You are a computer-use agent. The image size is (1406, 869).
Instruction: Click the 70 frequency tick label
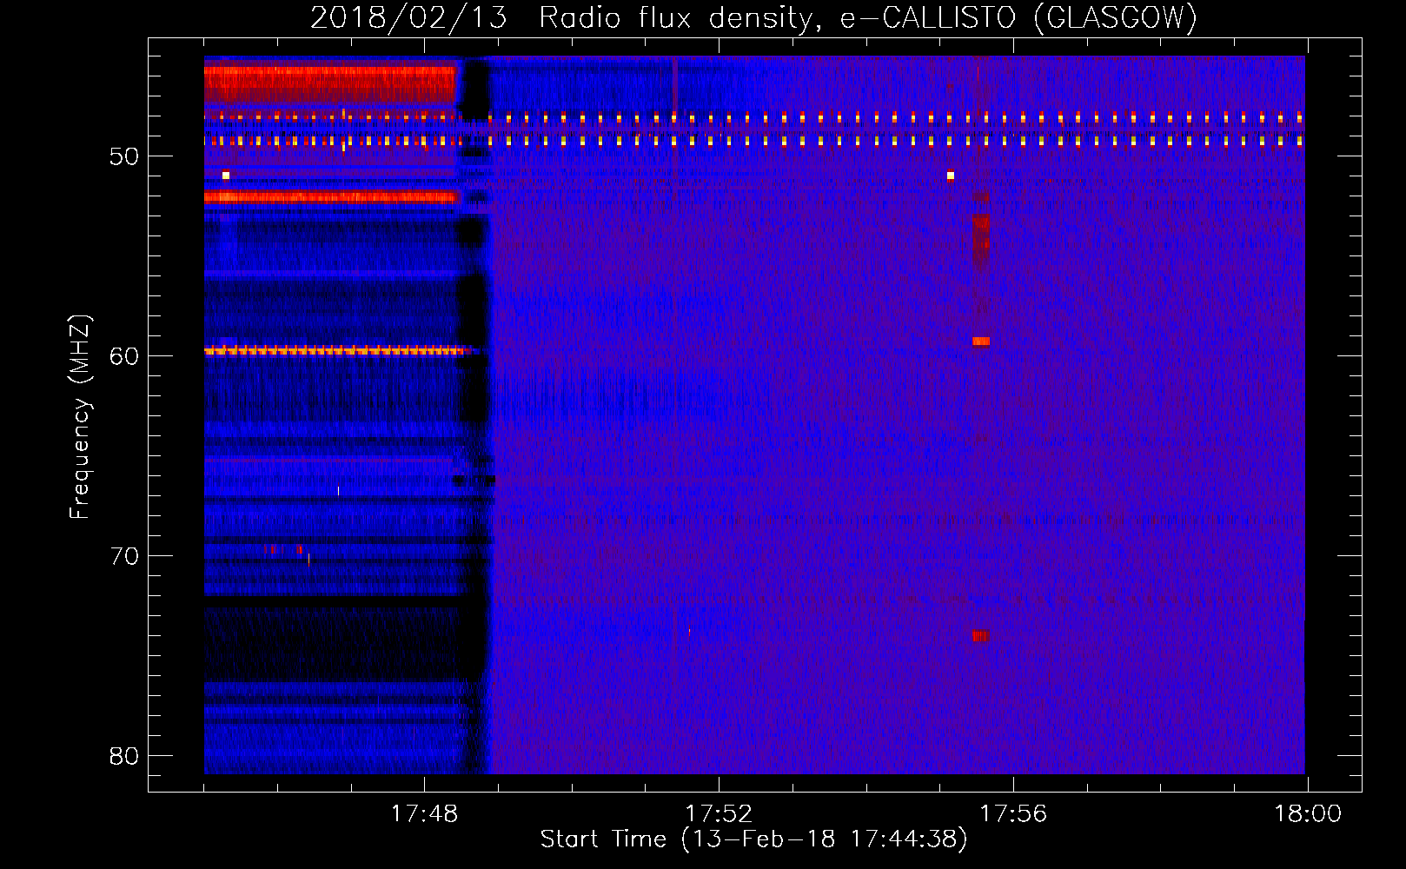[124, 556]
